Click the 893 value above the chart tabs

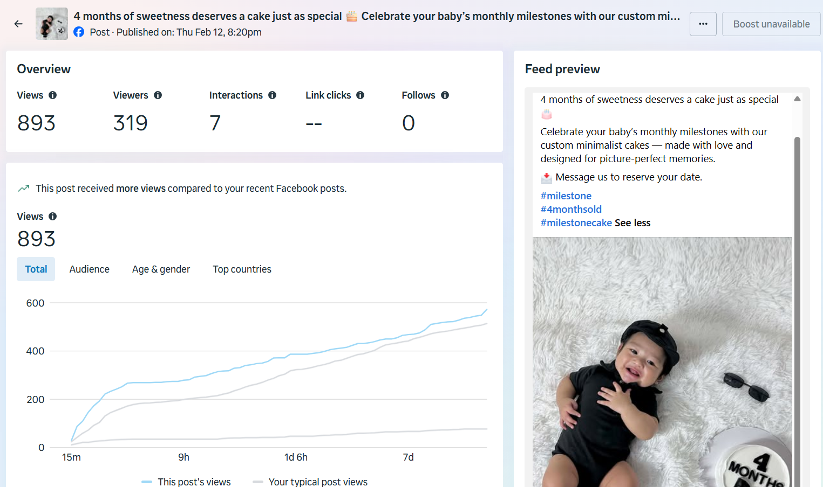tap(36, 239)
